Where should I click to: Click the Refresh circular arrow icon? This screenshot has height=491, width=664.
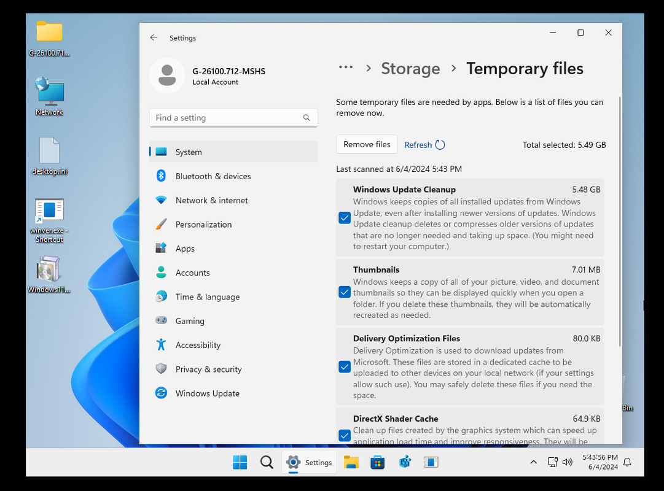(x=440, y=145)
